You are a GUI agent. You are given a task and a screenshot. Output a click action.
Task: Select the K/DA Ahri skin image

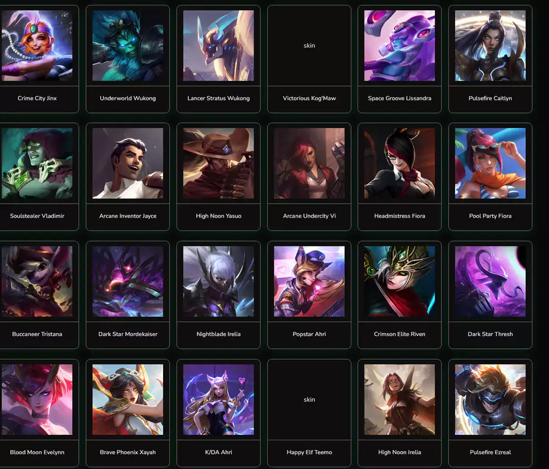(218, 400)
